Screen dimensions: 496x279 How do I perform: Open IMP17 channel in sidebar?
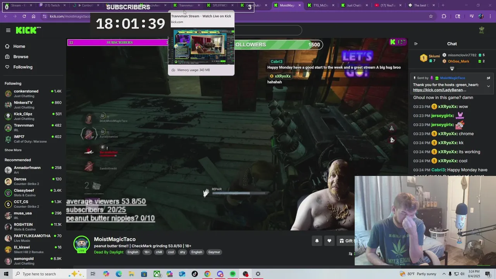pos(33,139)
